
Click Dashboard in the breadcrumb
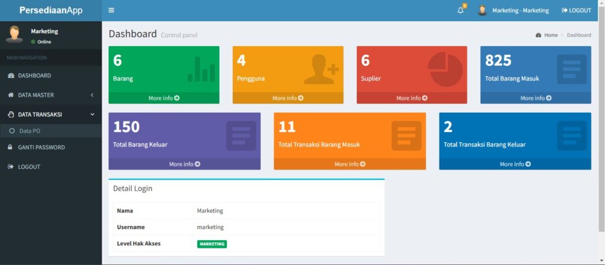579,35
